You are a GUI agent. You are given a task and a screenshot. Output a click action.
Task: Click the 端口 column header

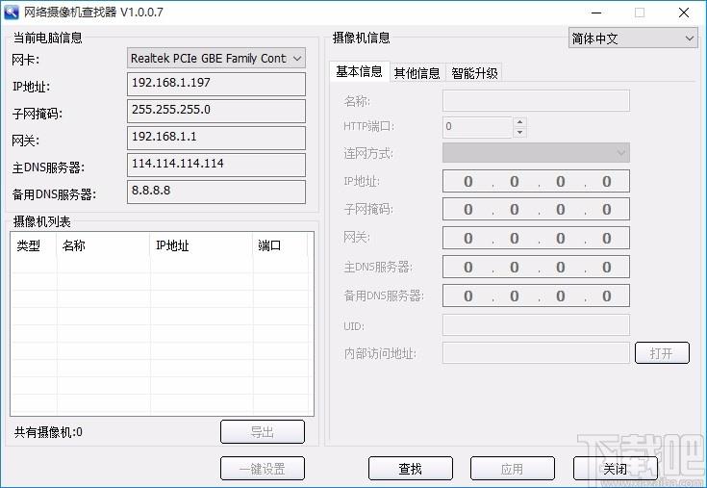click(280, 245)
